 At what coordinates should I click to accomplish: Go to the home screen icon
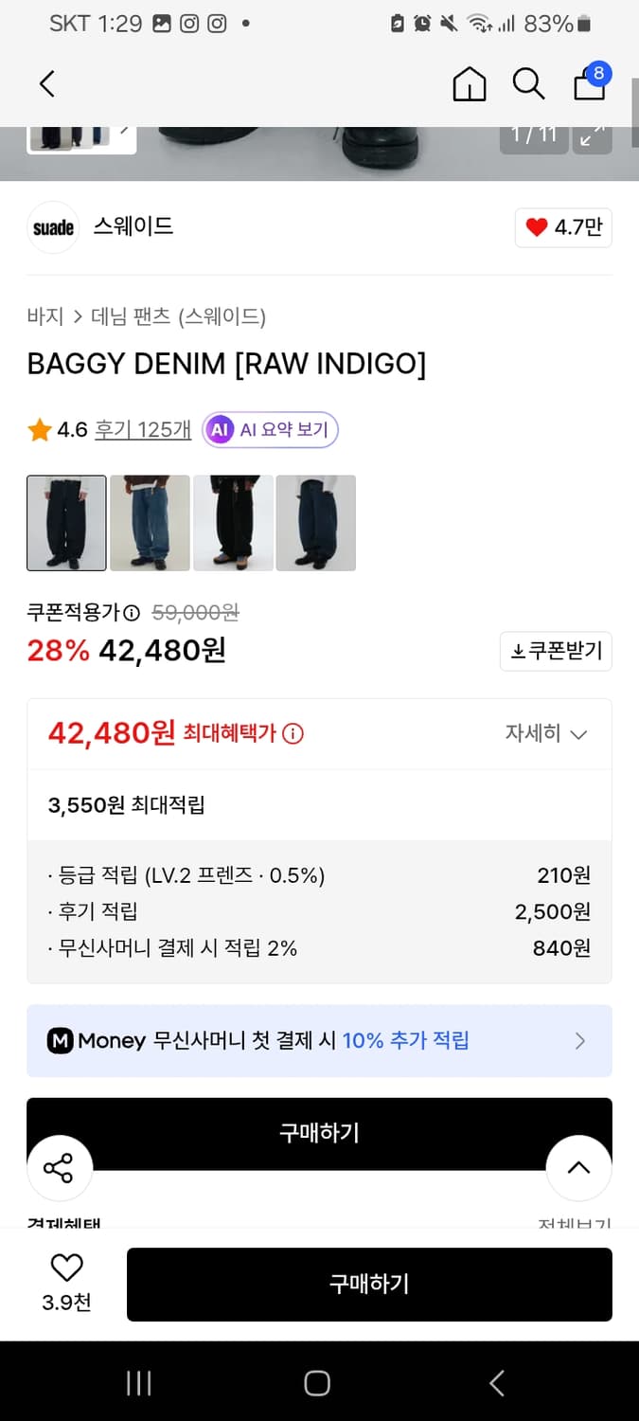[469, 83]
